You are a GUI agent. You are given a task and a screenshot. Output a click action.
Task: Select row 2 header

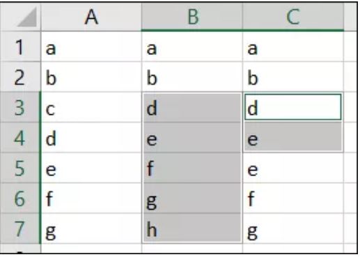pos(20,77)
